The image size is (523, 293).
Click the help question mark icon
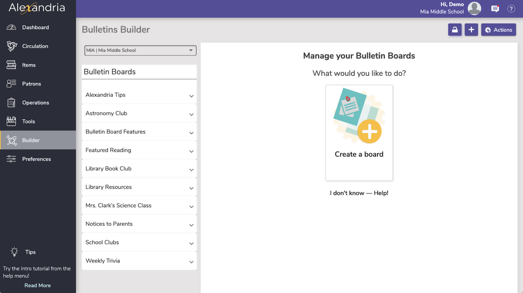pos(511,9)
